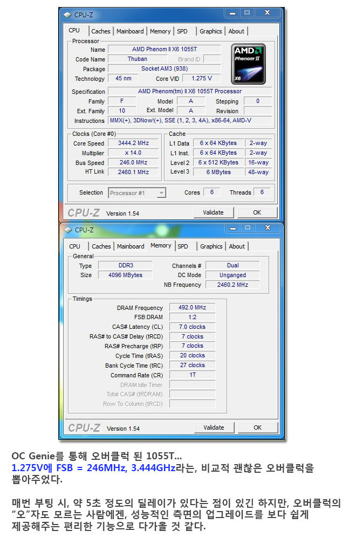Click Code Name value Thuban
Viewport: 356px width, 538px height.
138,59
